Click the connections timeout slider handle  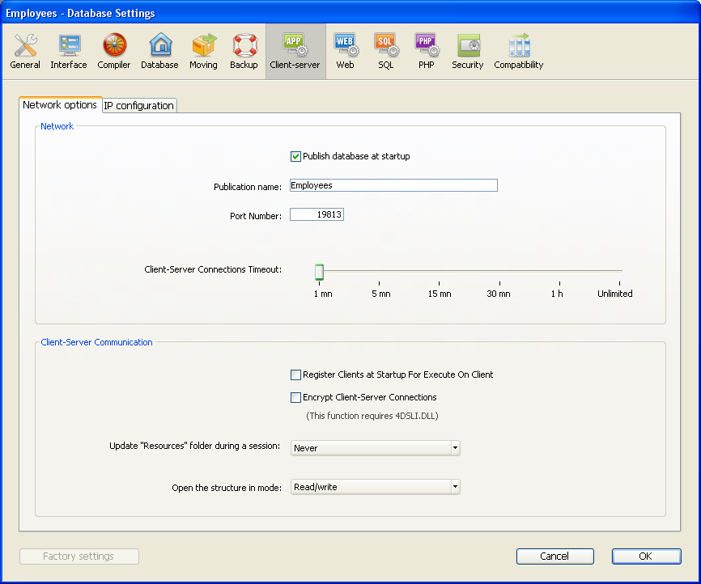(x=319, y=272)
